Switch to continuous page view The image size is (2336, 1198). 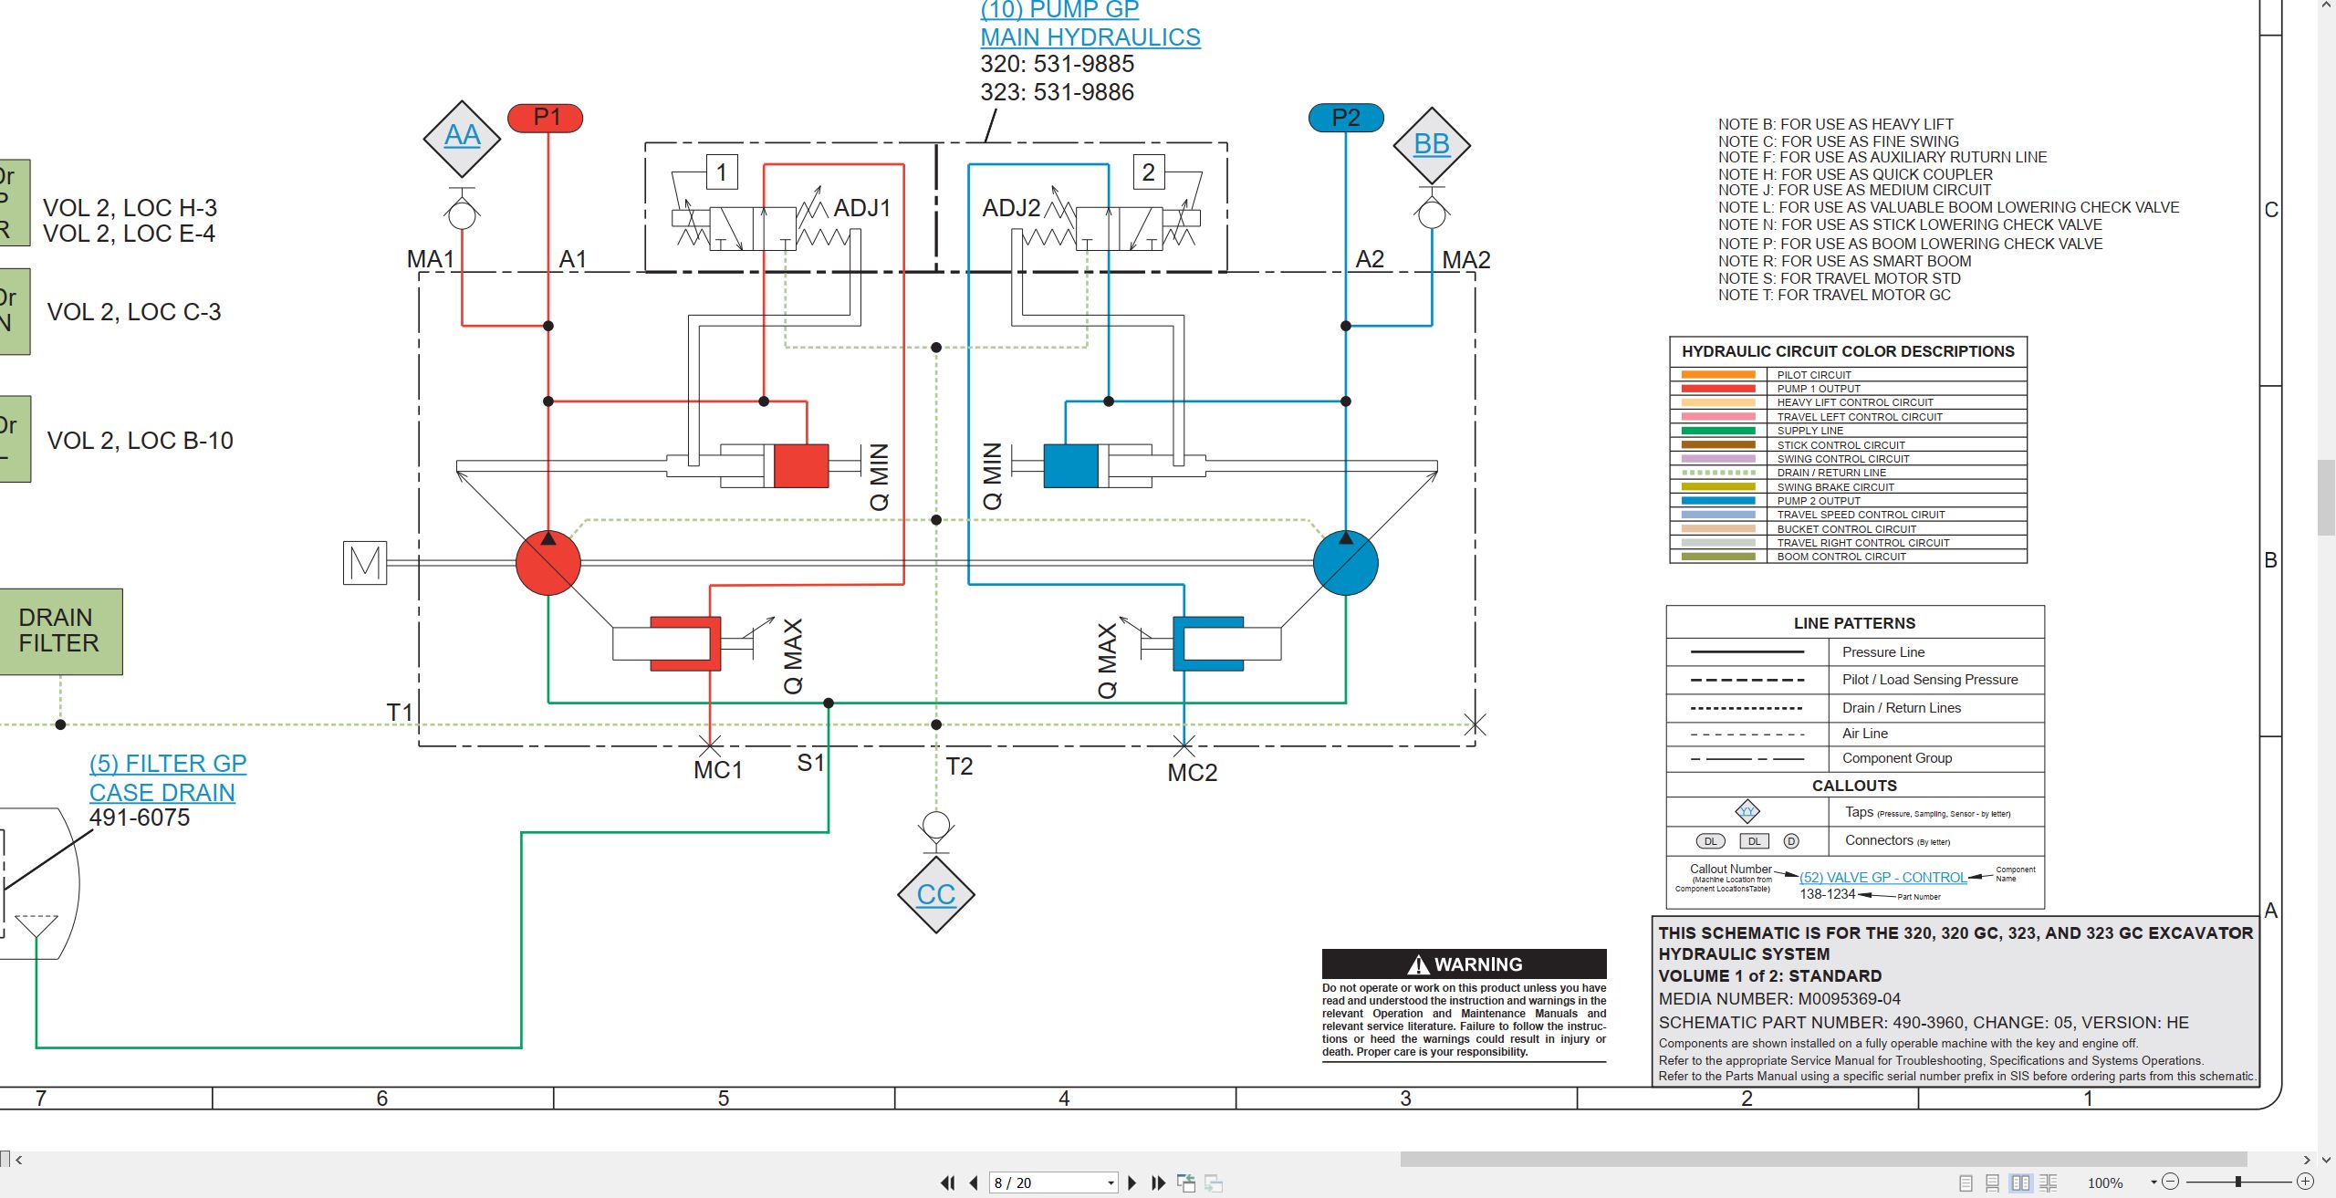click(1993, 1182)
